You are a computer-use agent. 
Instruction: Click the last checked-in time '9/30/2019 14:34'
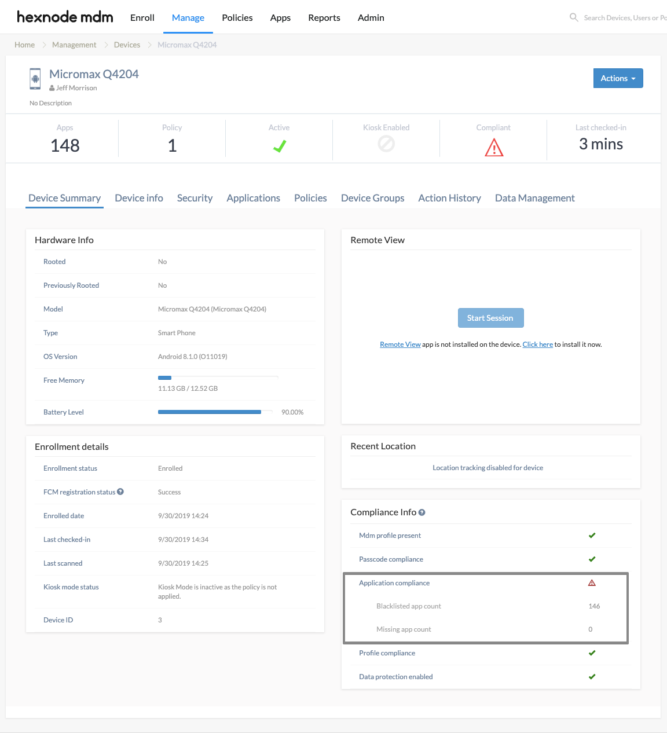pyautogui.click(x=183, y=540)
